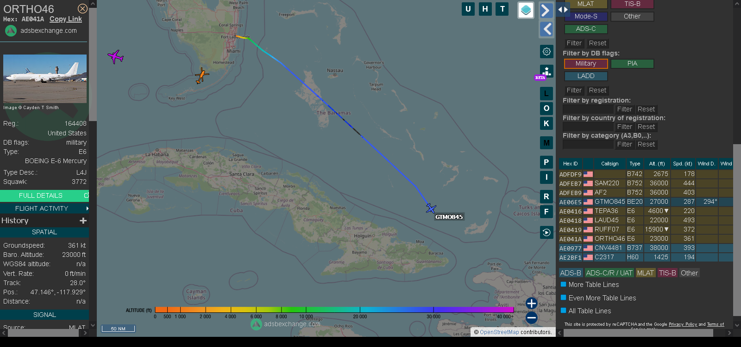Toggle the LADD DB flag filter
Screen dimensions: 741x347
[x=586, y=76]
